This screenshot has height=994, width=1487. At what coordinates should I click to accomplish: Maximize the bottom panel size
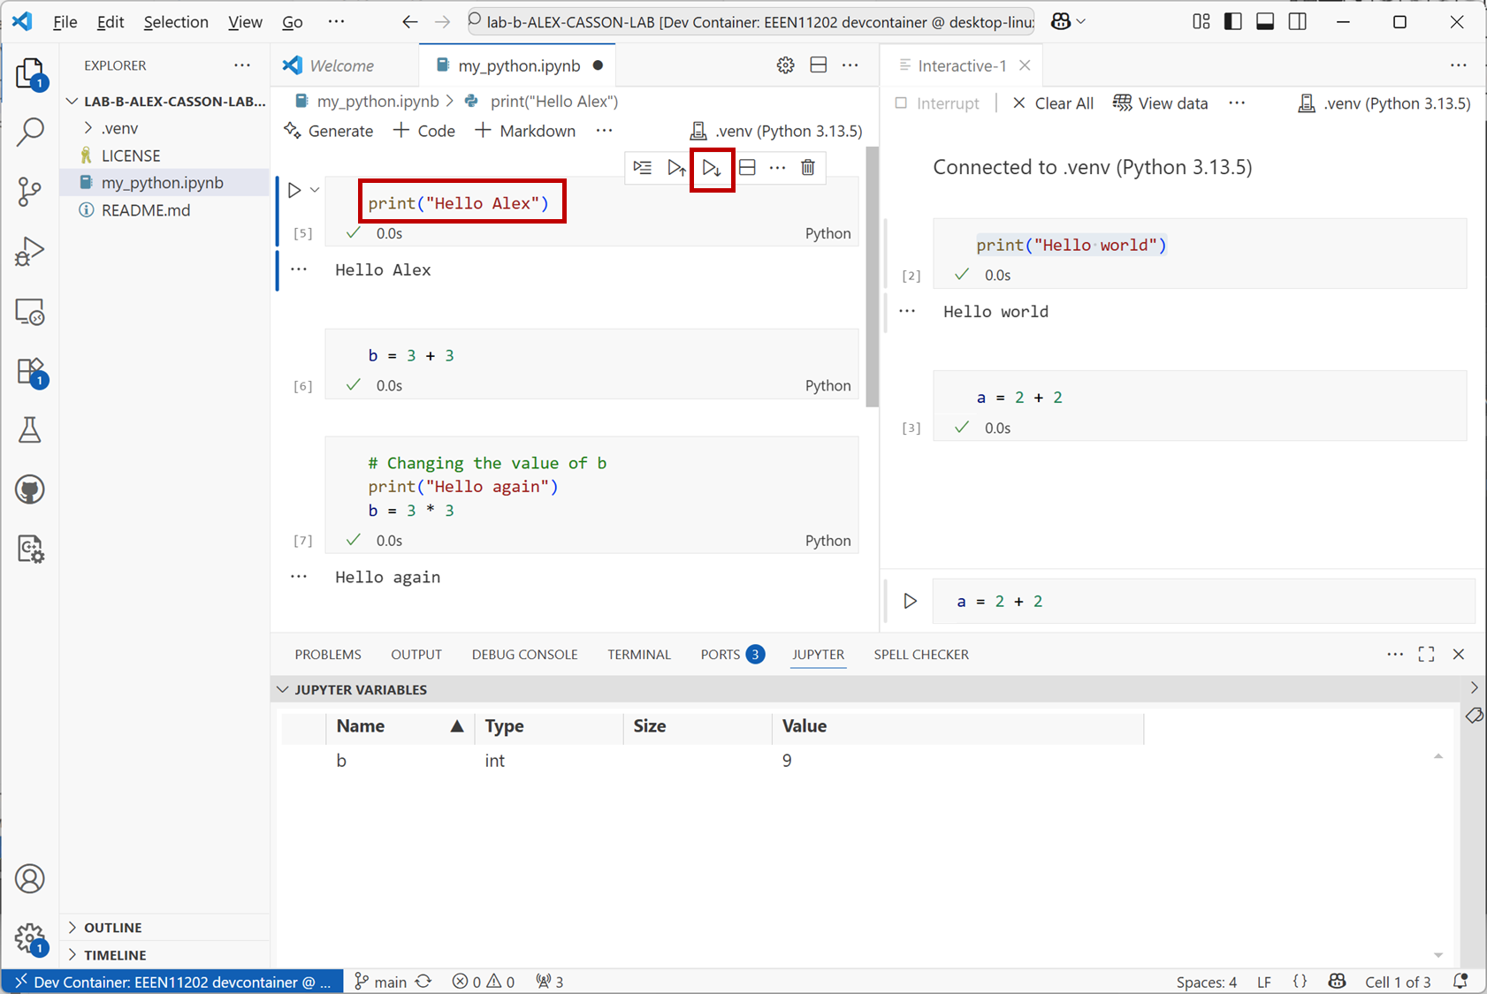coord(1426,654)
